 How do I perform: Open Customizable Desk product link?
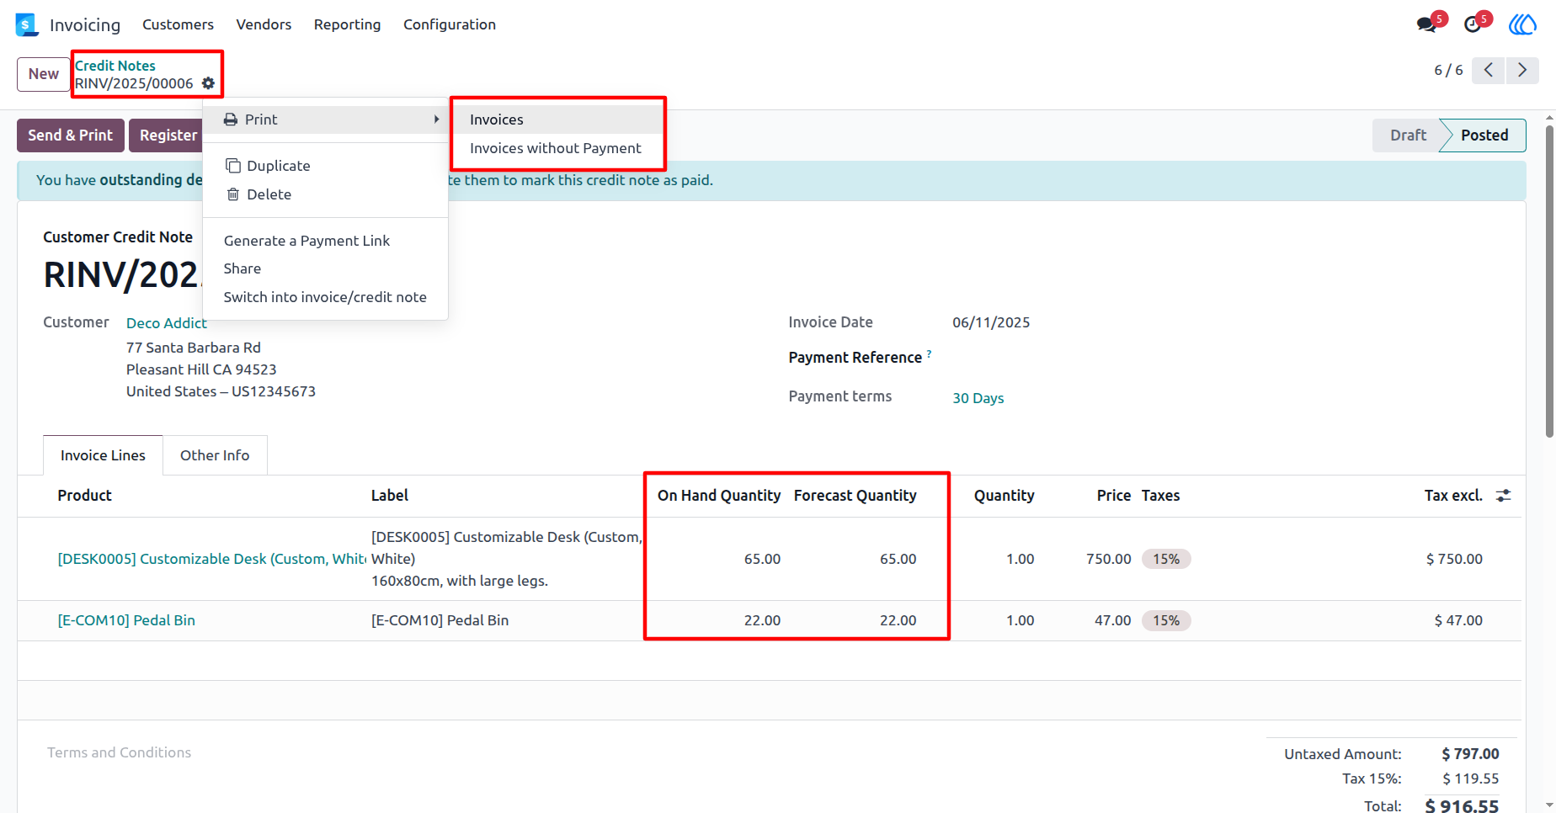[212, 559]
